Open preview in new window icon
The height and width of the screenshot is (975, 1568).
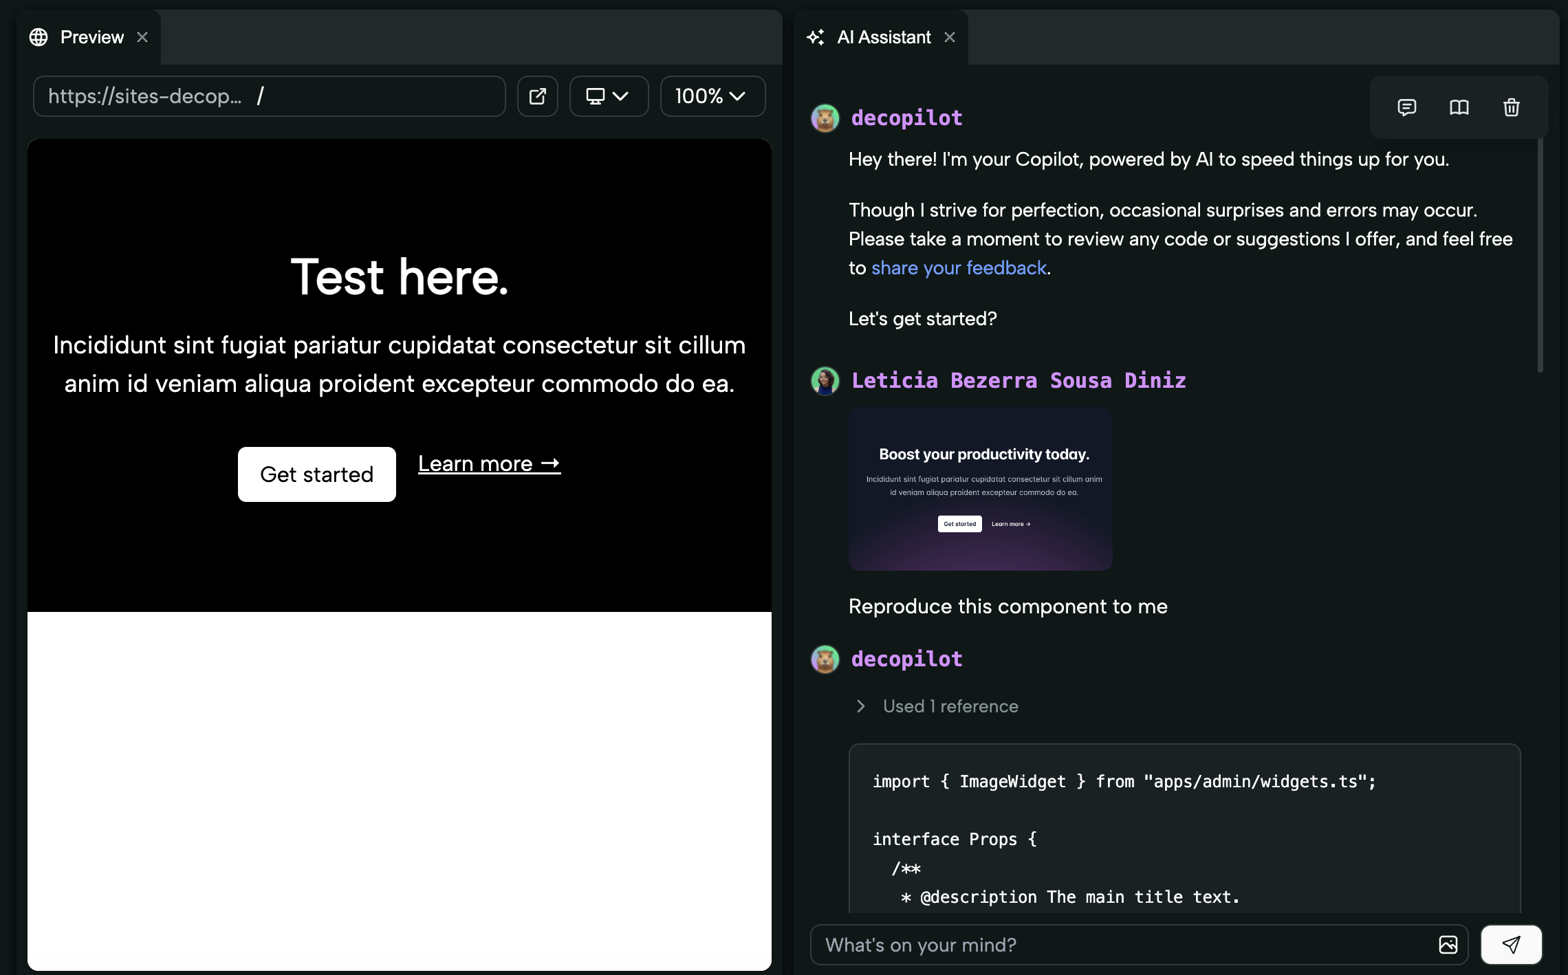click(537, 96)
